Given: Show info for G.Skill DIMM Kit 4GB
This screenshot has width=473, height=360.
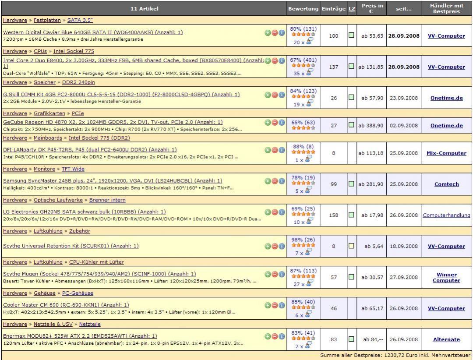Looking at the screenshot, I should 282,95.
